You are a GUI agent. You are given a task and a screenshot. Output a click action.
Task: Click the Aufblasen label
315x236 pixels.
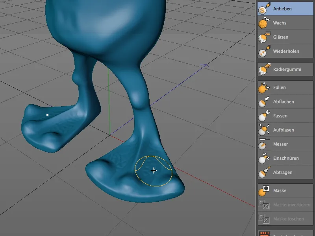283,130
